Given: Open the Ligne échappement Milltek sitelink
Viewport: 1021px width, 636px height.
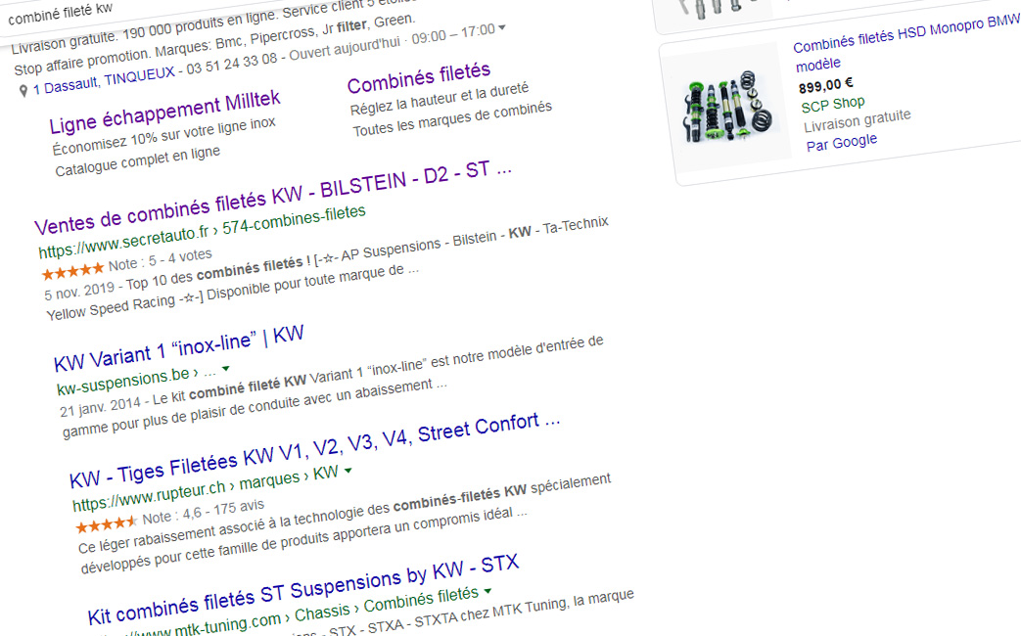Looking at the screenshot, I should coord(164,112).
